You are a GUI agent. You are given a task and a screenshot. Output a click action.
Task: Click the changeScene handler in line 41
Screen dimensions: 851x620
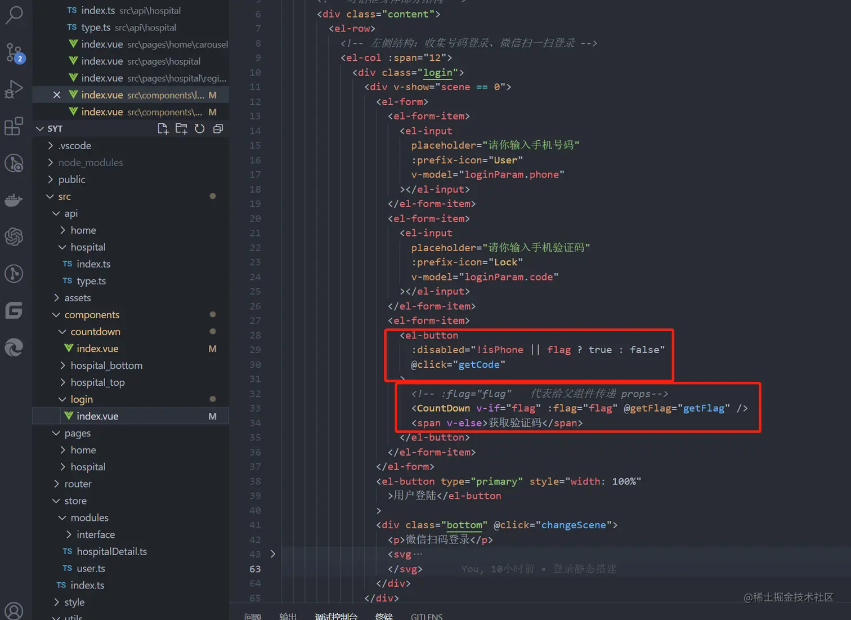[x=574, y=525]
